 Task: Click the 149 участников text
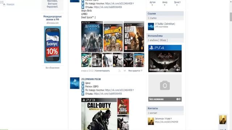point(161,27)
